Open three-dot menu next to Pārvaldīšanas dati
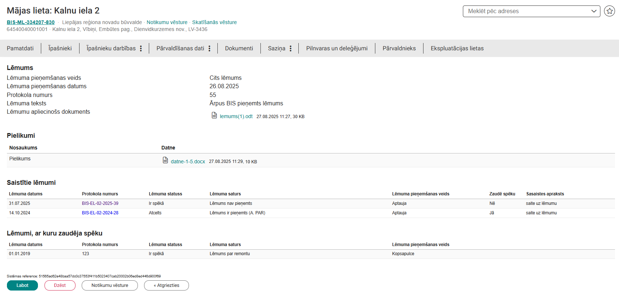 coord(209,48)
